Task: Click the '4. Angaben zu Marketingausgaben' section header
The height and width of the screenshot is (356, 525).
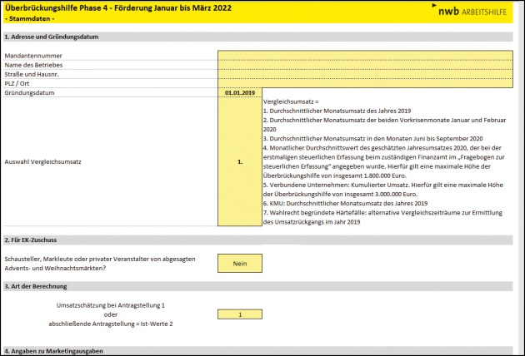Action: click(x=54, y=351)
